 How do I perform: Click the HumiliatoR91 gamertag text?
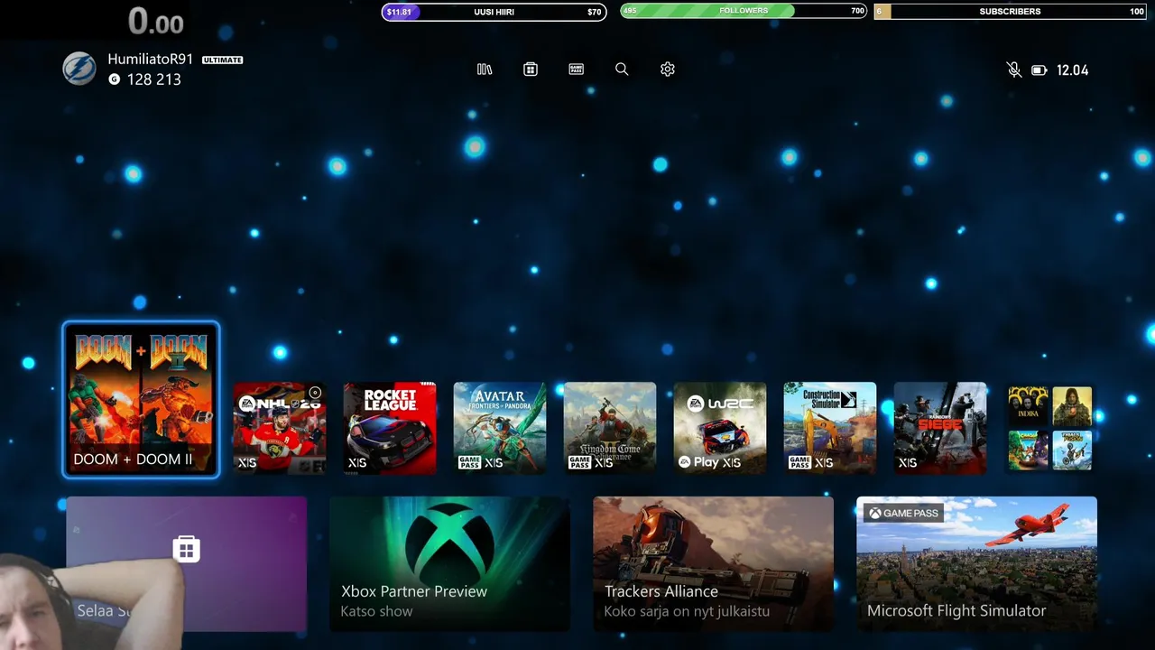point(151,59)
